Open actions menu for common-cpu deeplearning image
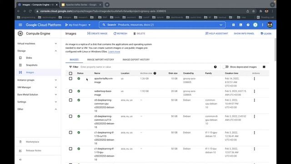 click(254, 100)
